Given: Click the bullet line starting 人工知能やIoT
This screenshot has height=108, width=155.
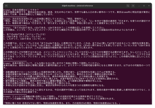Looking at the screenshot, I should point(61,79).
